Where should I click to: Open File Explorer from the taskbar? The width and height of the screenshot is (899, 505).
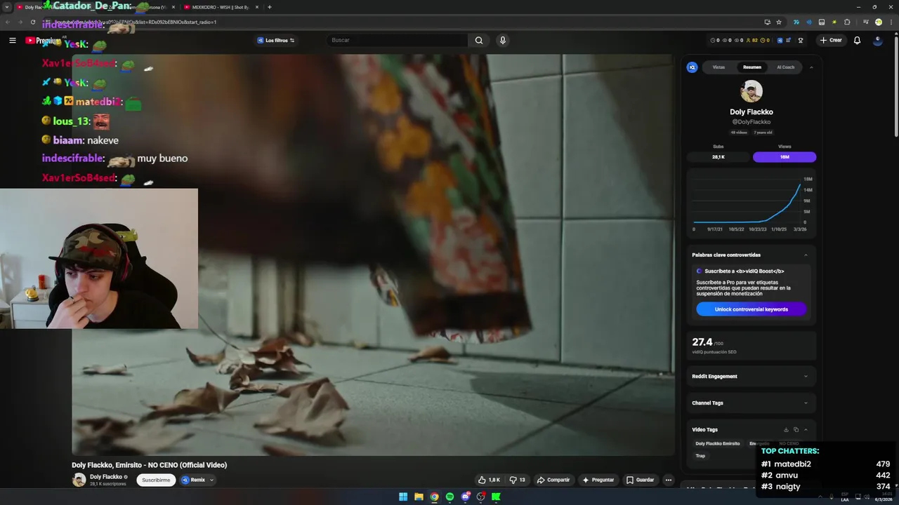[x=419, y=497]
